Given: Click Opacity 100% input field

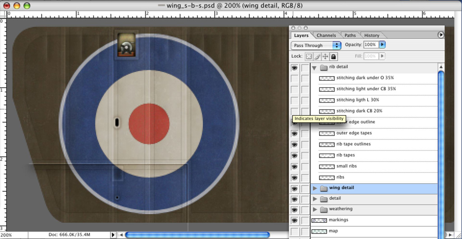Looking at the screenshot, I should tap(371, 45).
